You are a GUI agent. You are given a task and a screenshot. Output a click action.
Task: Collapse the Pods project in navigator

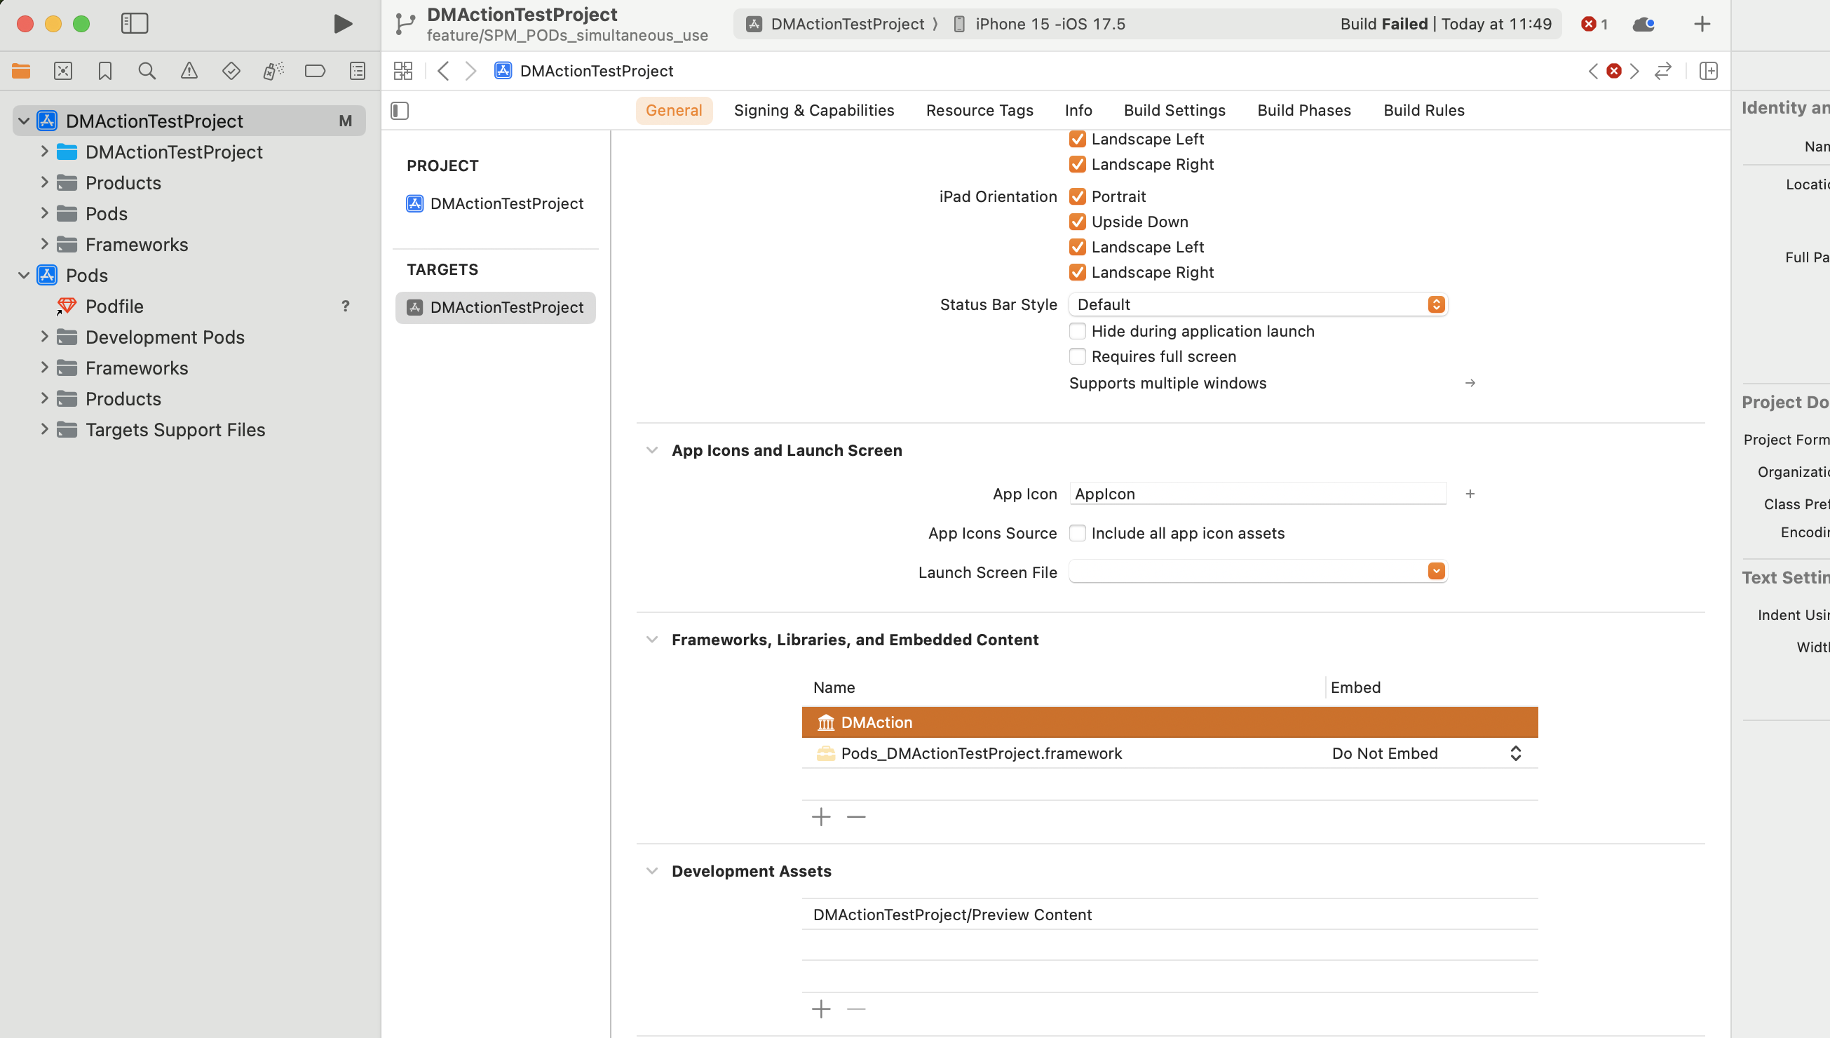24,275
